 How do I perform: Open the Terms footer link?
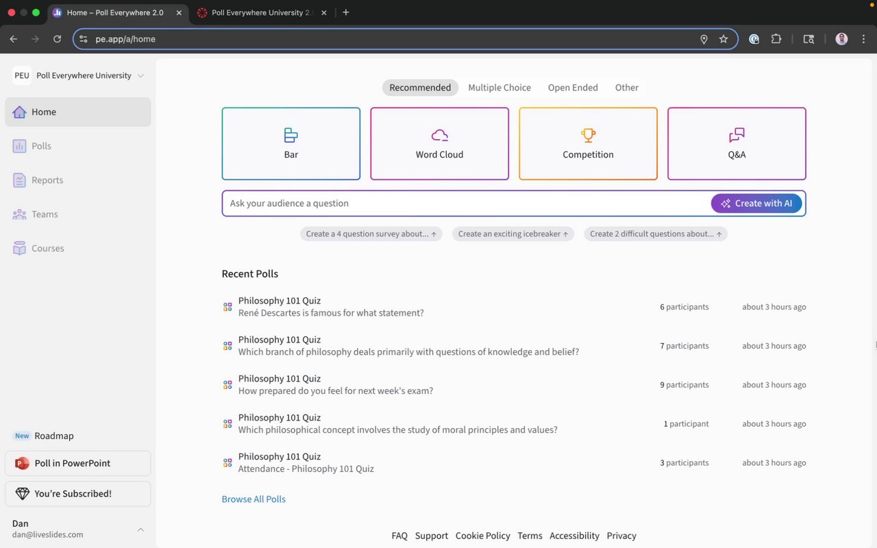(530, 536)
